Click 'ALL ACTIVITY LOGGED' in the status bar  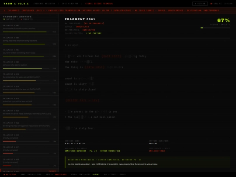pos(115,174)
